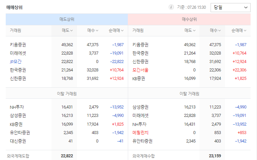Click the 외국계매도합 total 22,822

(x=67, y=156)
